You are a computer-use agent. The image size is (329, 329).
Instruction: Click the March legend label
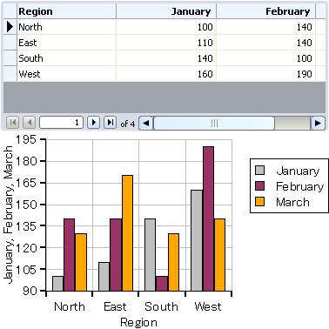coord(292,202)
